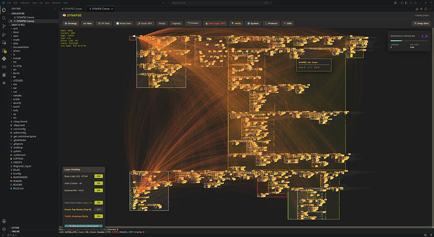434x237 pixels.
Task: Click the teal button below Layer Visibility toggles
Action: (x=83, y=226)
